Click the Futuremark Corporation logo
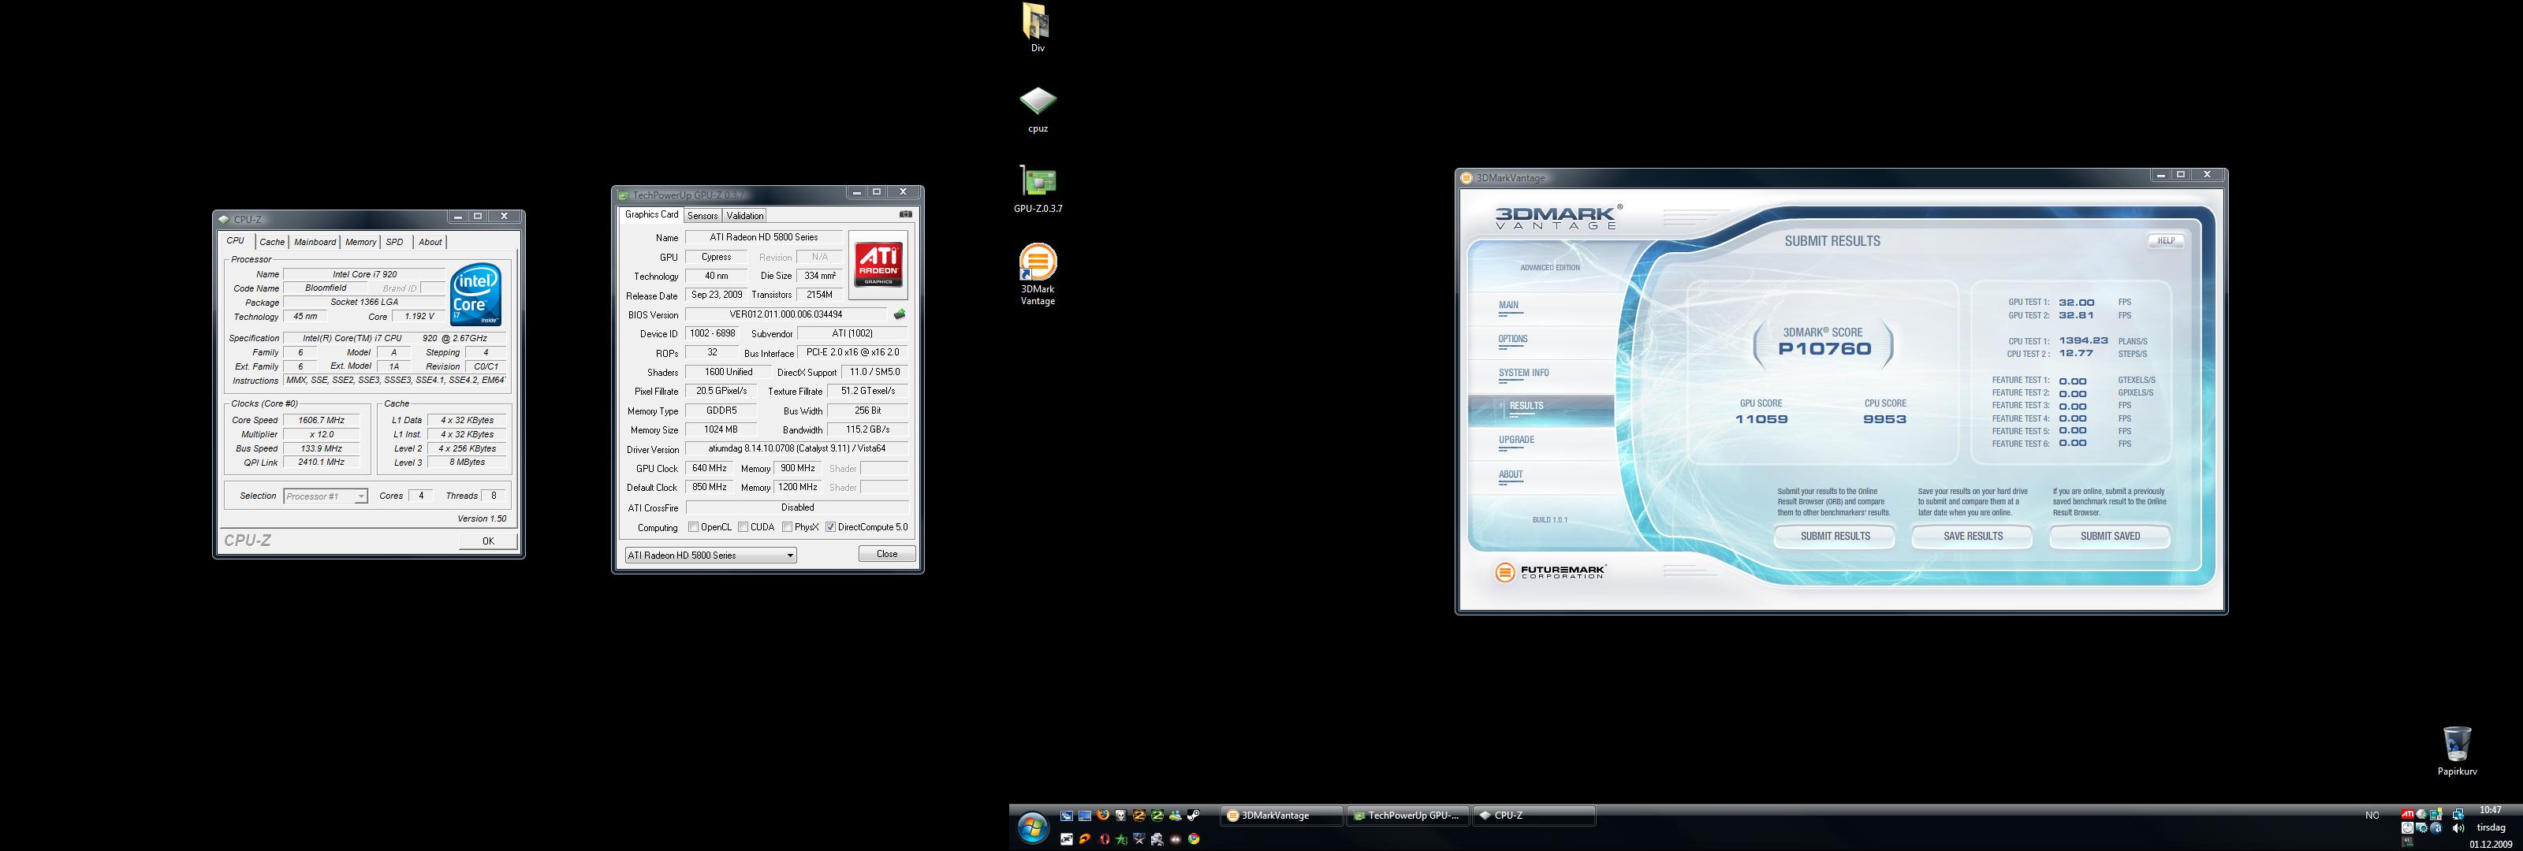 [x=1550, y=572]
